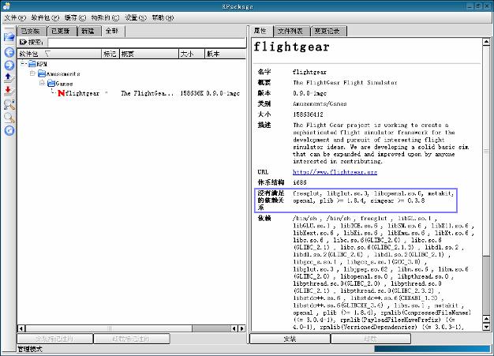Sort by the 版本 column header
The width and height of the screenshot is (494, 356).
(x=225, y=54)
